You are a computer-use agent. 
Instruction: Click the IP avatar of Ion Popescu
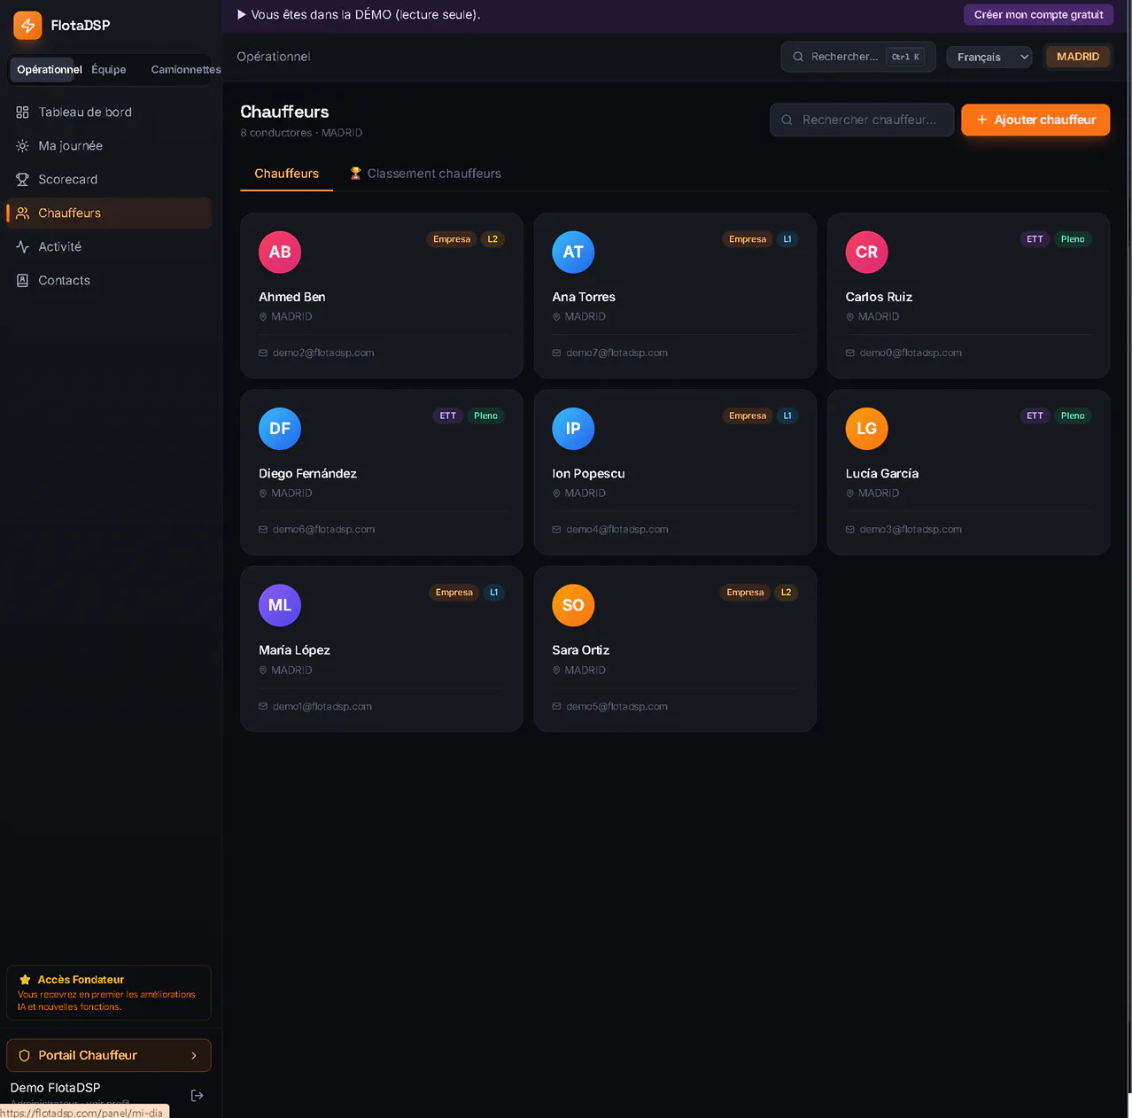pos(573,429)
